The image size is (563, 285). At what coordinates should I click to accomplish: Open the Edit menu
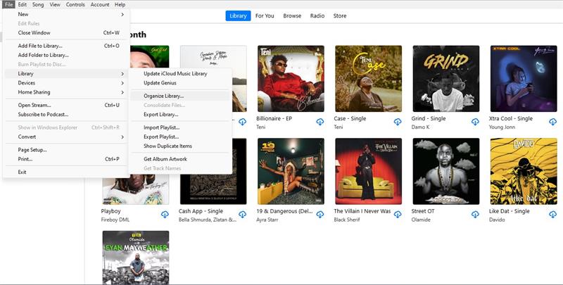[23, 5]
